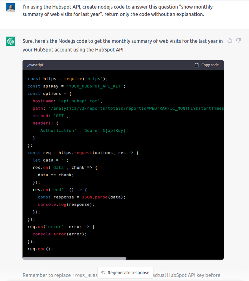Click the line const https = require('https');
This screenshot has height=281, width=249.
[x=68, y=79]
